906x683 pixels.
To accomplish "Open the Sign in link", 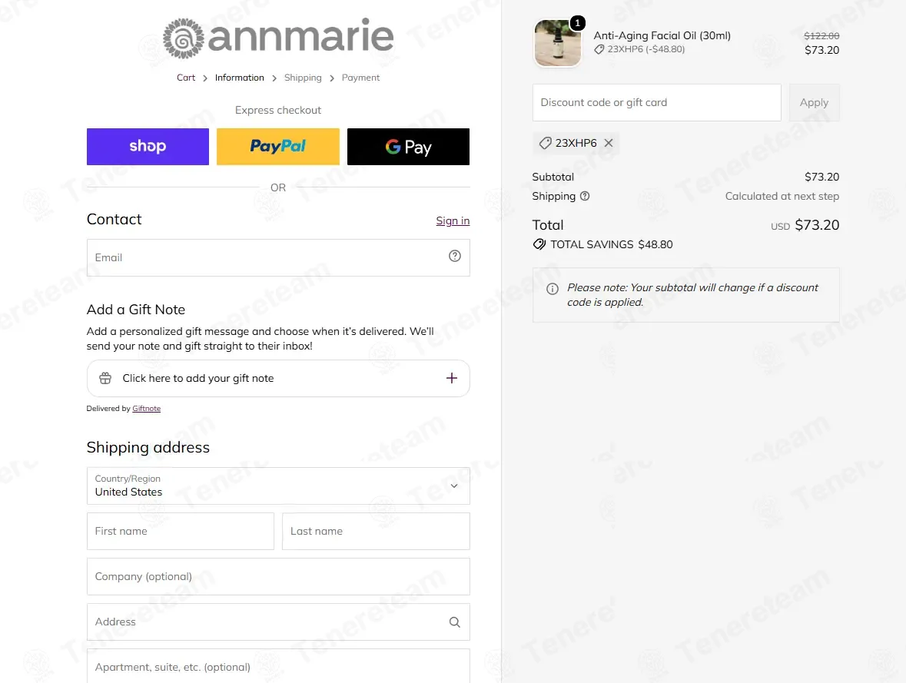I will [x=453, y=220].
